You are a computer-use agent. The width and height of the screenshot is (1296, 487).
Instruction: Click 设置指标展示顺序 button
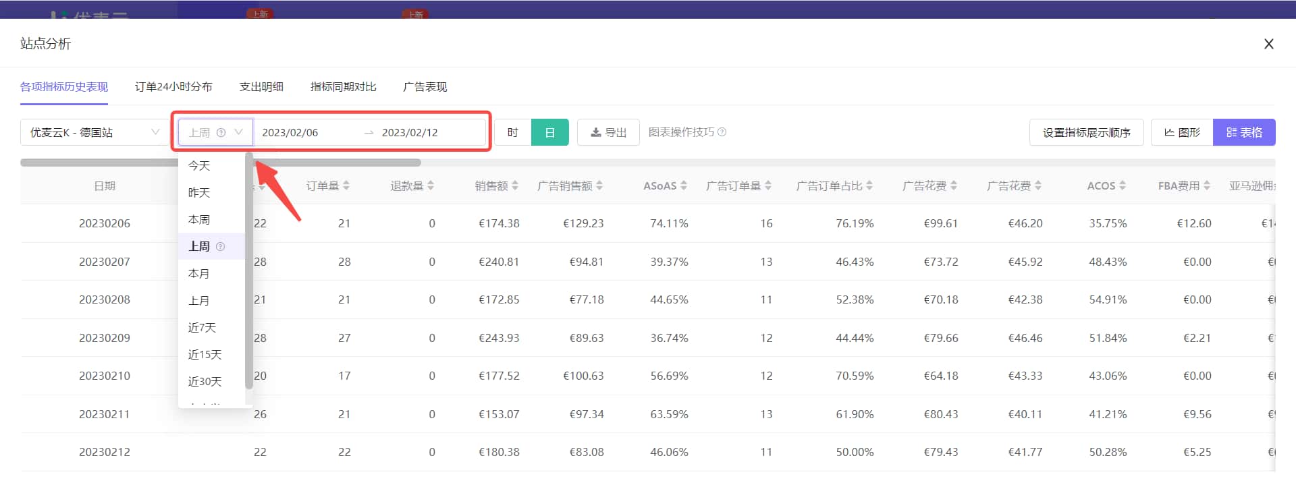click(x=1086, y=132)
